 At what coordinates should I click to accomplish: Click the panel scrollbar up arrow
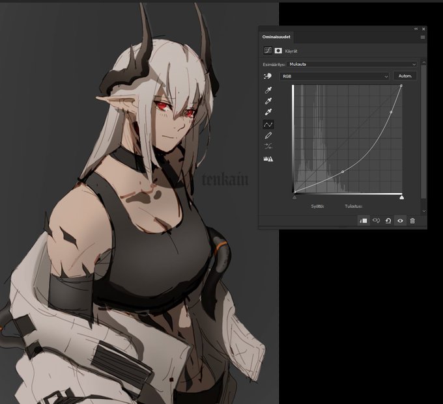[x=423, y=62]
